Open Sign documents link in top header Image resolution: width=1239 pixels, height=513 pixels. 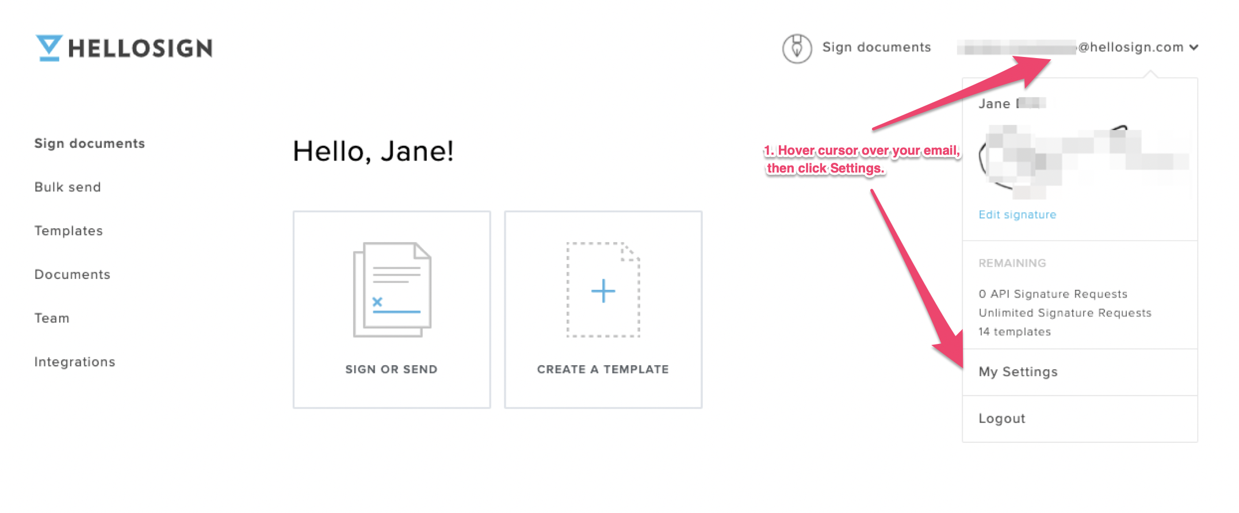877,47
